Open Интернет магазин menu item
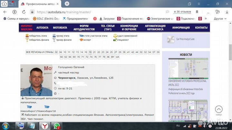 click(x=27, y=28)
